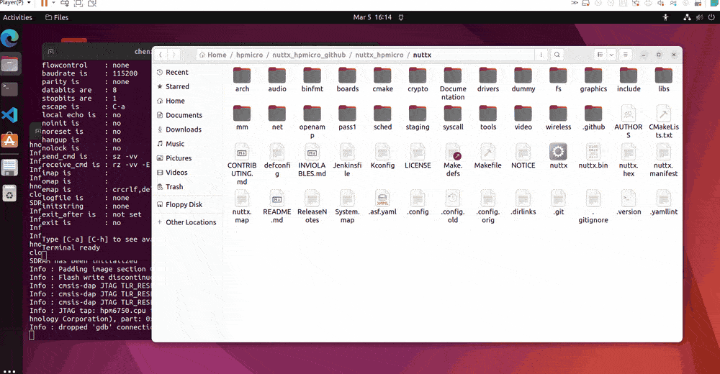Image resolution: width=720 pixels, height=374 pixels.
Task: Open path options three-dot menu
Action: (540, 55)
